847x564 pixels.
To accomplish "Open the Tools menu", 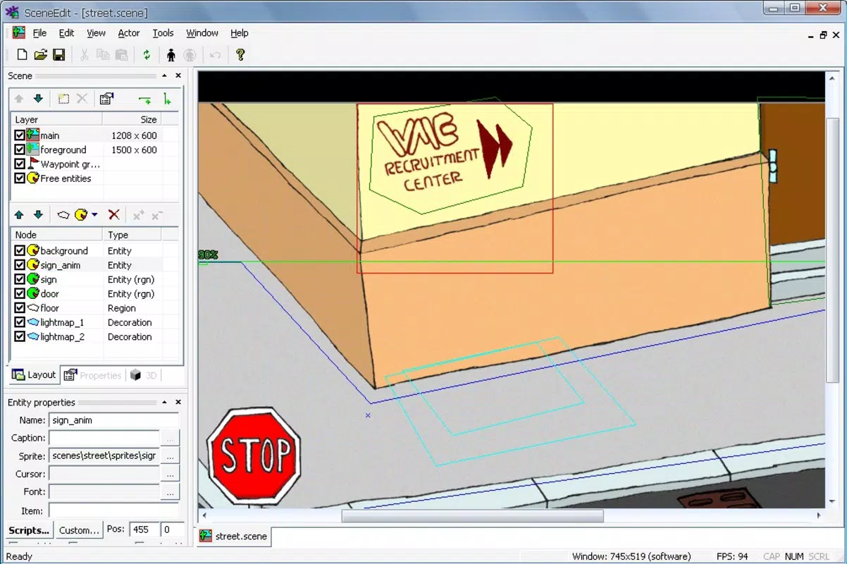I will 163,33.
